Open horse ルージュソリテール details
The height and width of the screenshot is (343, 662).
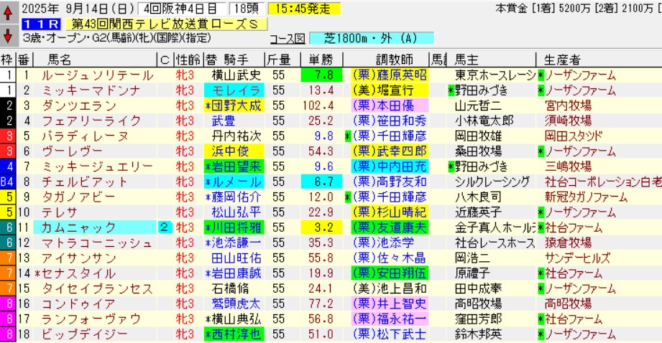[x=88, y=75]
